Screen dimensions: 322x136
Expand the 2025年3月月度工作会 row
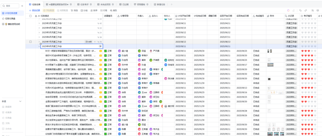tap(39, 23)
